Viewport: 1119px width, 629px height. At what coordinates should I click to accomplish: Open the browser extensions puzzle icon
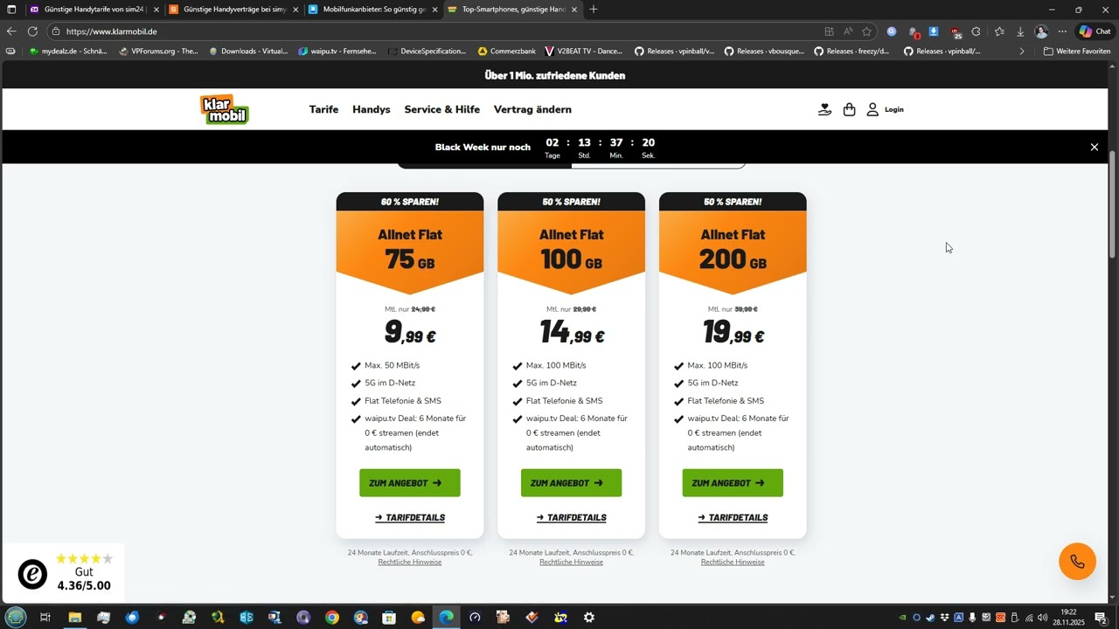click(976, 31)
